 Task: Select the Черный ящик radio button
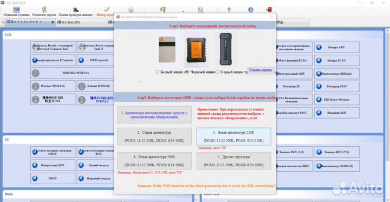click(x=187, y=72)
